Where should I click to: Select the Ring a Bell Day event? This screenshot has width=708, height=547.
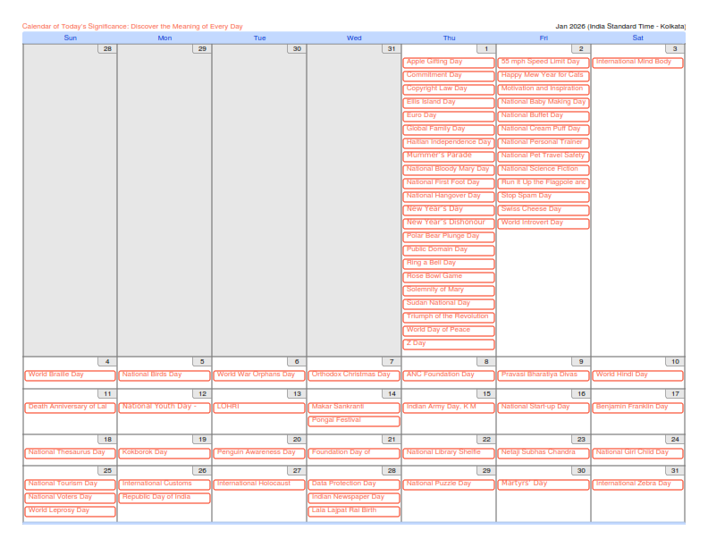click(449, 264)
